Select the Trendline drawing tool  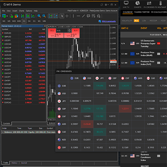pos(83,16)
